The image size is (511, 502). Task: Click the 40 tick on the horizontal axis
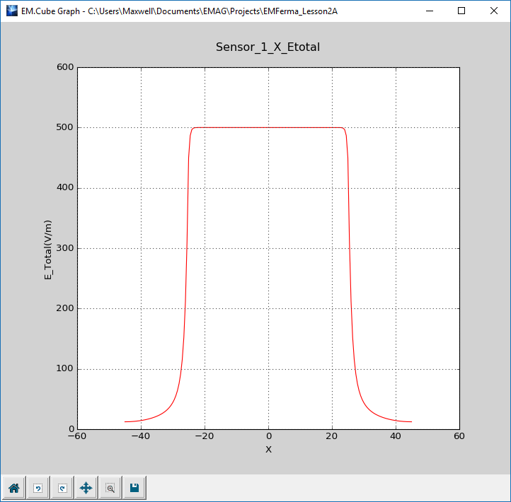[396, 437]
